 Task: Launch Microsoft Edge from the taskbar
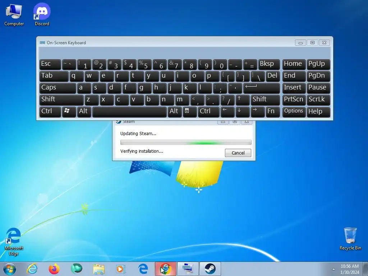tap(143, 269)
